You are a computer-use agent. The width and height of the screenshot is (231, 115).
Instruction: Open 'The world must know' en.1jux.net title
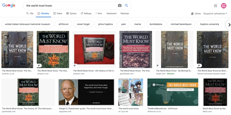pyautogui.click(x=129, y=109)
